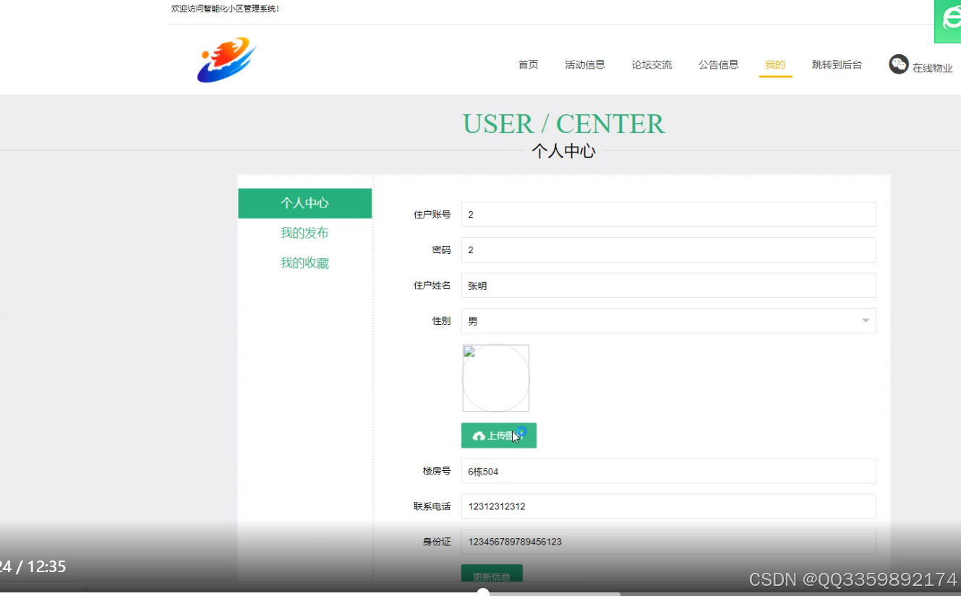
Task: Select the 我的 nav item
Action: [775, 64]
